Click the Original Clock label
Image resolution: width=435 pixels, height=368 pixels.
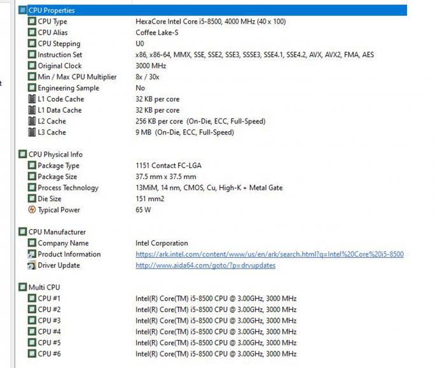[60, 66]
